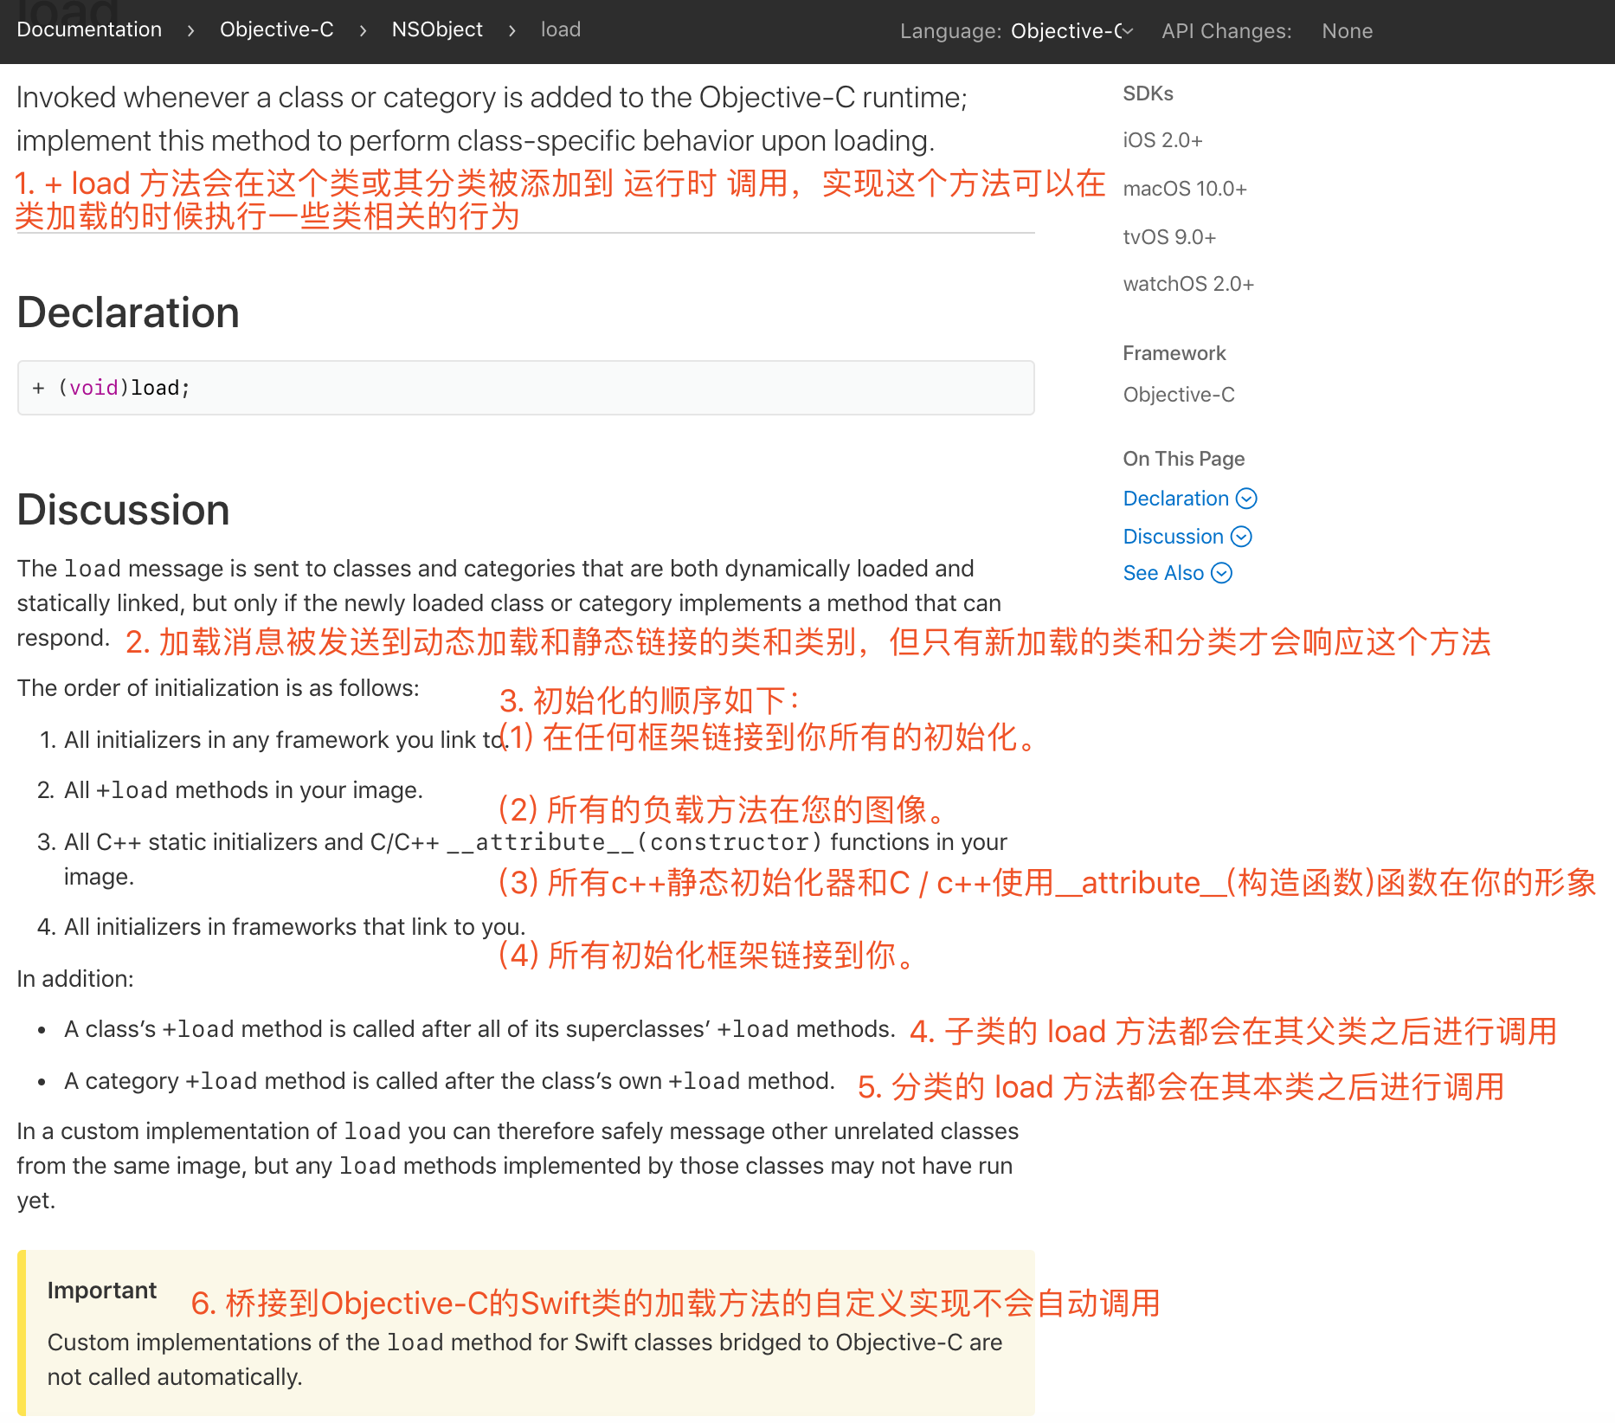Select the load breadcrumb item
The width and height of the screenshot is (1615, 1423).
point(560,29)
